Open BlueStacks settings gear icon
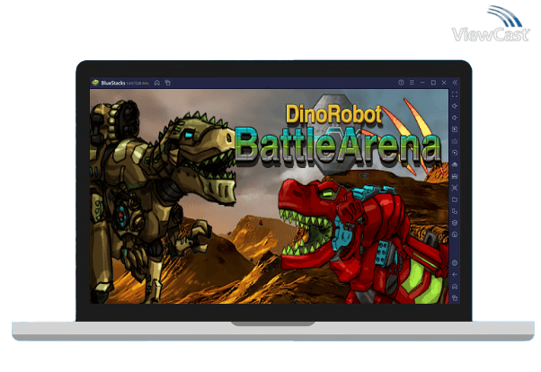Viewport: 541px width, 372px height. click(x=455, y=263)
